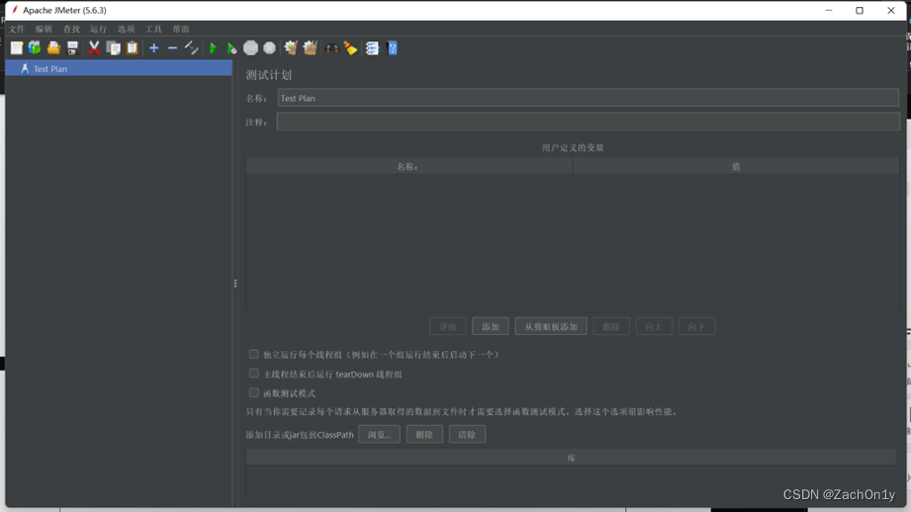Click the name field containing Test Plan

click(x=588, y=98)
